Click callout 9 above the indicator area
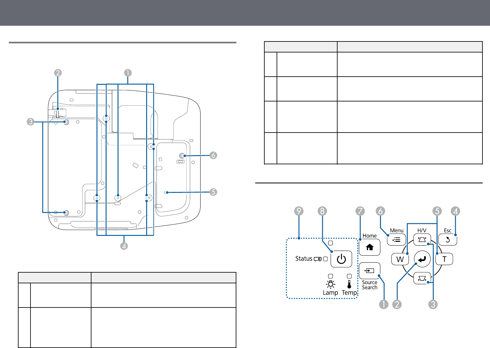The height and width of the screenshot is (348, 490). coord(299,211)
